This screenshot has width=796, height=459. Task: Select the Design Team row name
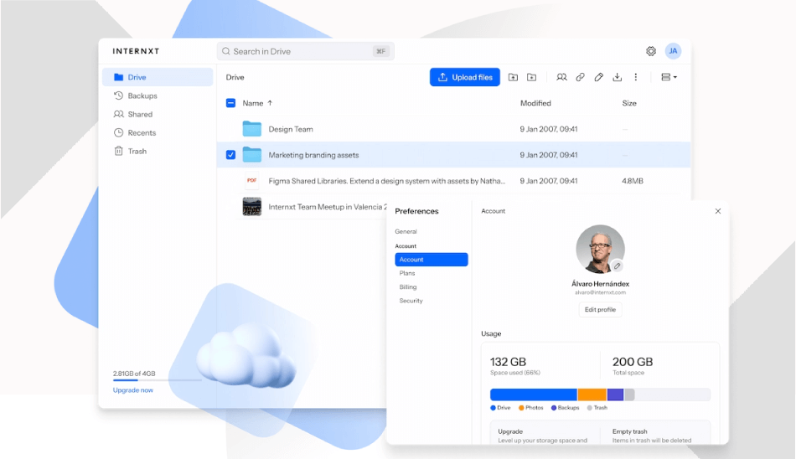[291, 129]
